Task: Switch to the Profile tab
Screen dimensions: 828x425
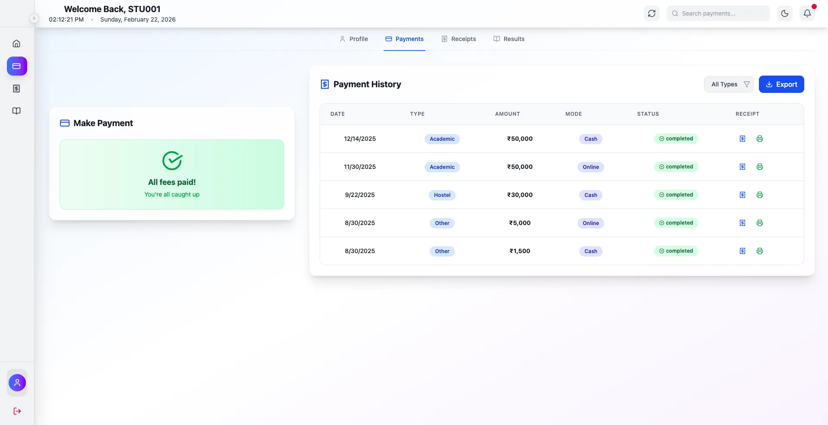Action: pyautogui.click(x=354, y=39)
